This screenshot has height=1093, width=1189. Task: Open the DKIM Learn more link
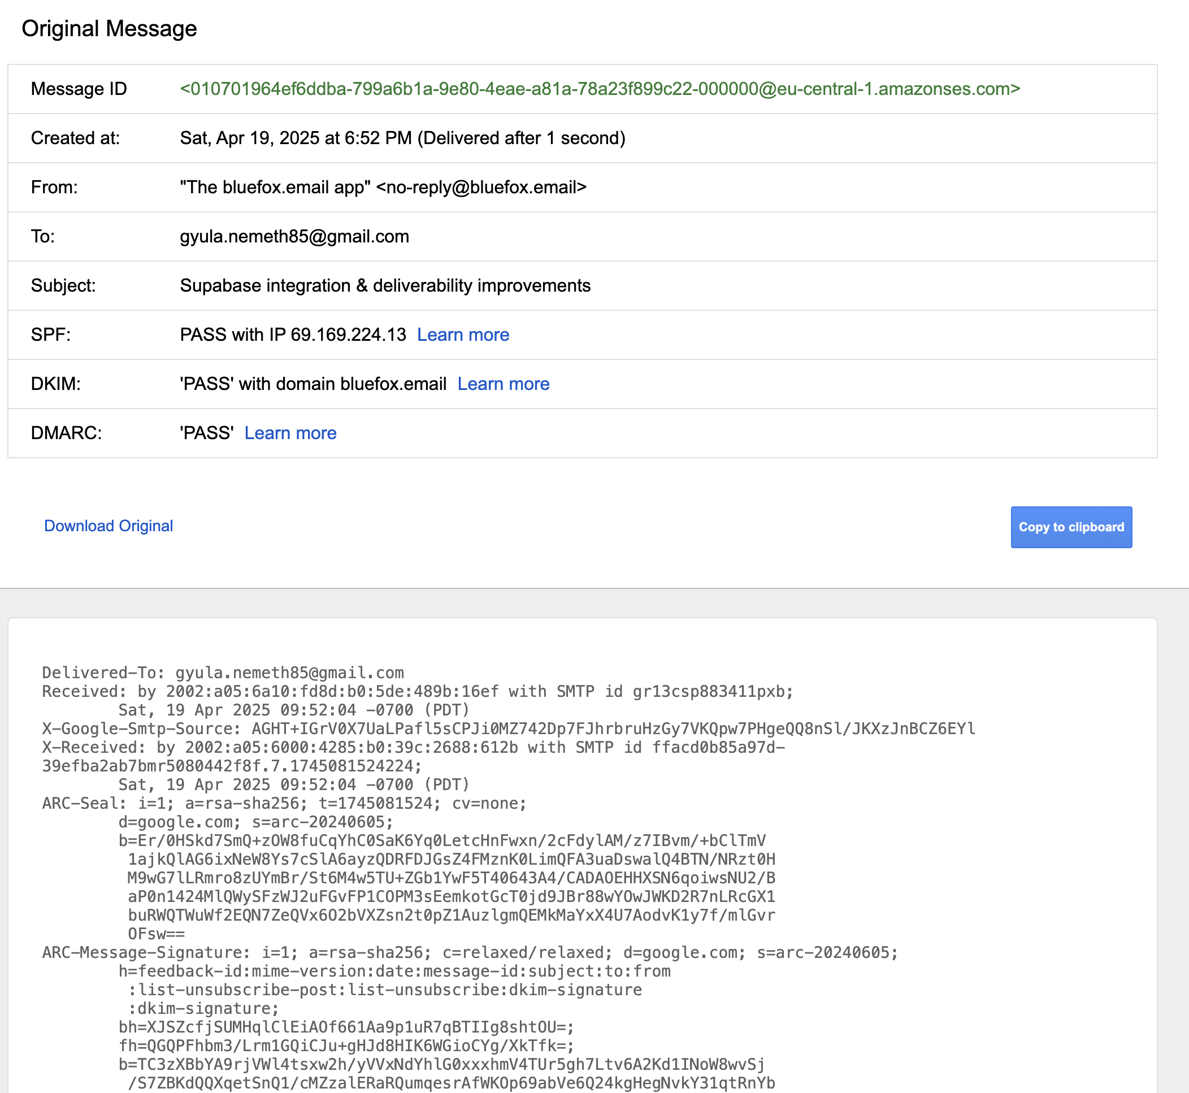click(503, 384)
